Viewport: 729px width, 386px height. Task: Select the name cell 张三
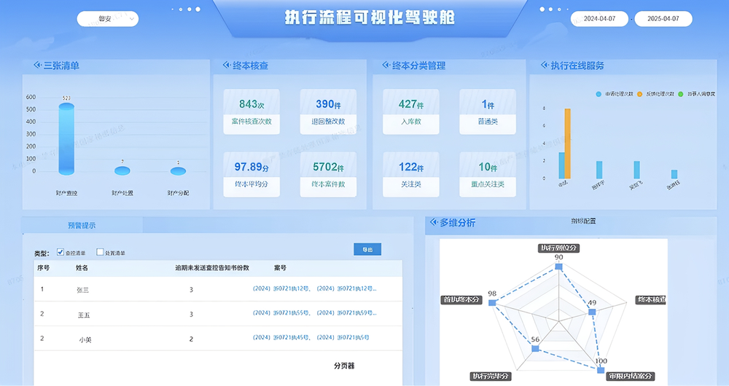click(83, 290)
